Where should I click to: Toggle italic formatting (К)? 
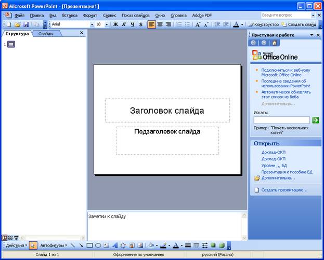[124, 24]
